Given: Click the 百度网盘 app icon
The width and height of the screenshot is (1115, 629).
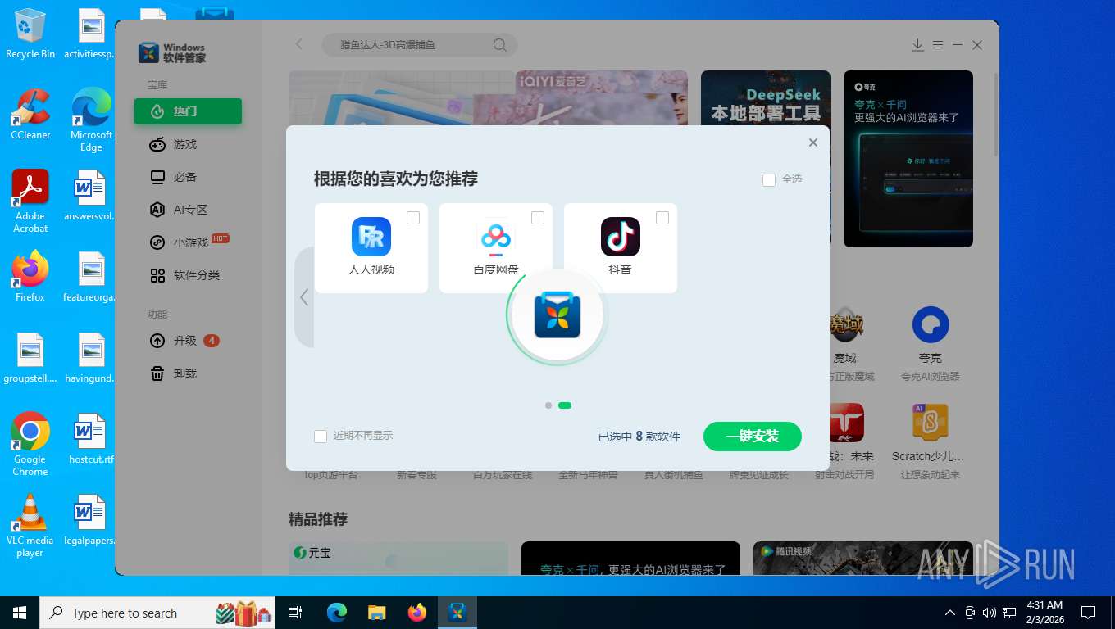Looking at the screenshot, I should tap(496, 237).
